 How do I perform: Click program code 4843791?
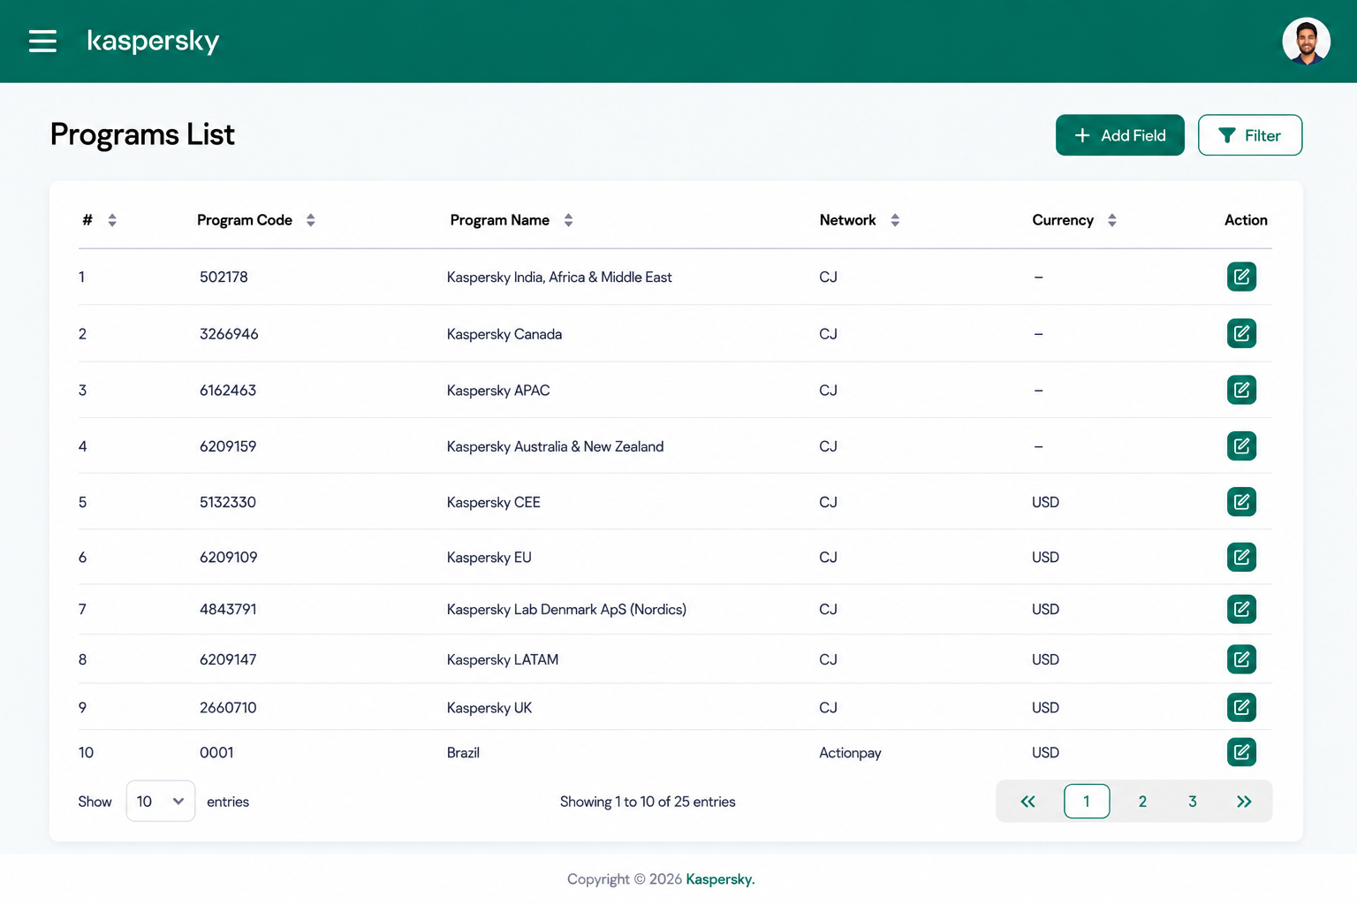(x=228, y=609)
